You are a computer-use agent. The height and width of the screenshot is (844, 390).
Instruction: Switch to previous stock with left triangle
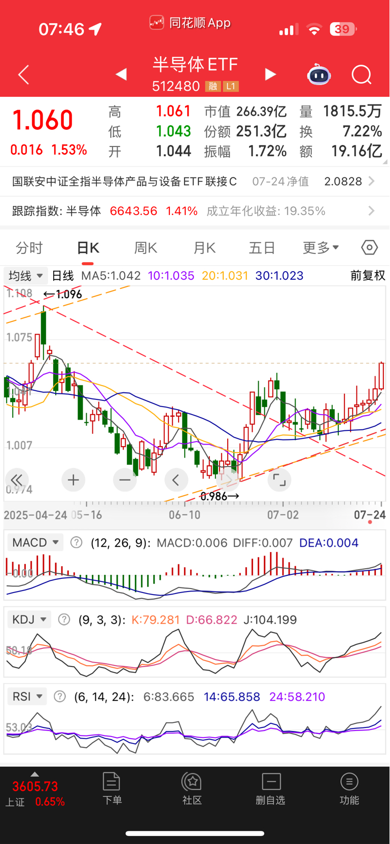pos(121,75)
